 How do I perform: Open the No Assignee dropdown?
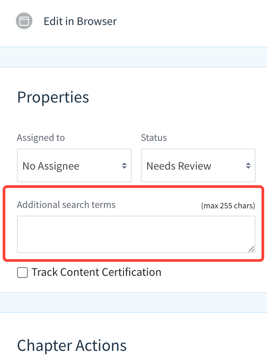[x=69, y=166]
